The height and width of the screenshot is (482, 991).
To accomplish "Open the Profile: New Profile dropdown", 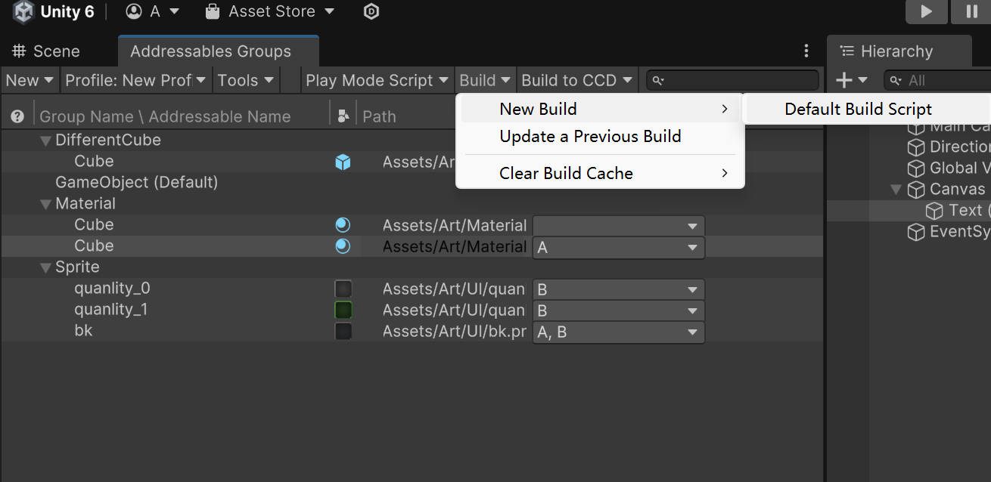I will tap(135, 80).
